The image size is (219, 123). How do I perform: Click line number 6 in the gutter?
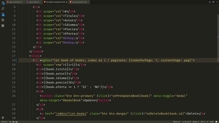(15, 7)
